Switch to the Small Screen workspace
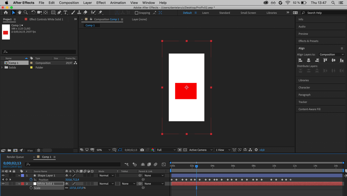The width and height of the screenshot is (347, 196). coord(248,13)
